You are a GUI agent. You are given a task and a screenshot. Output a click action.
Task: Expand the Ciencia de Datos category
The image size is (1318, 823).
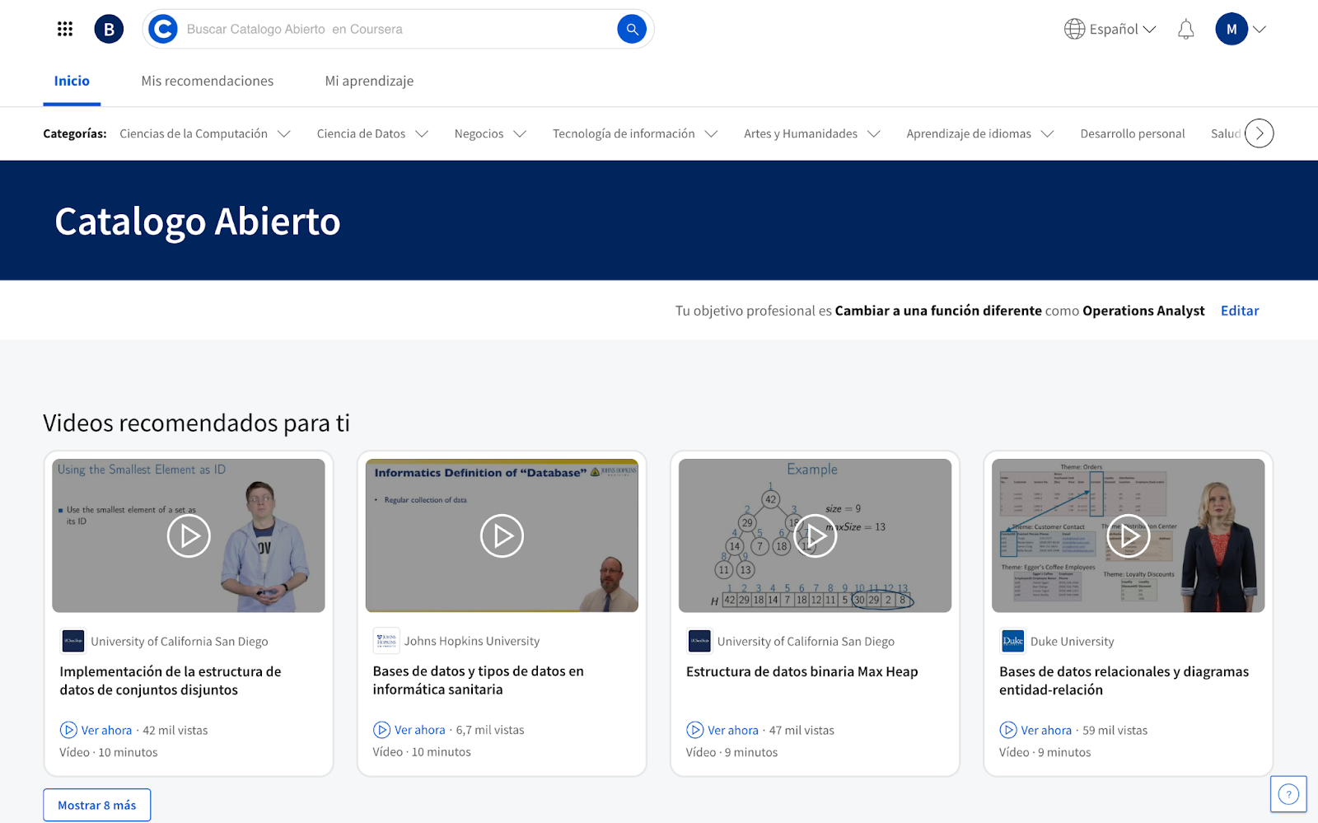372,133
